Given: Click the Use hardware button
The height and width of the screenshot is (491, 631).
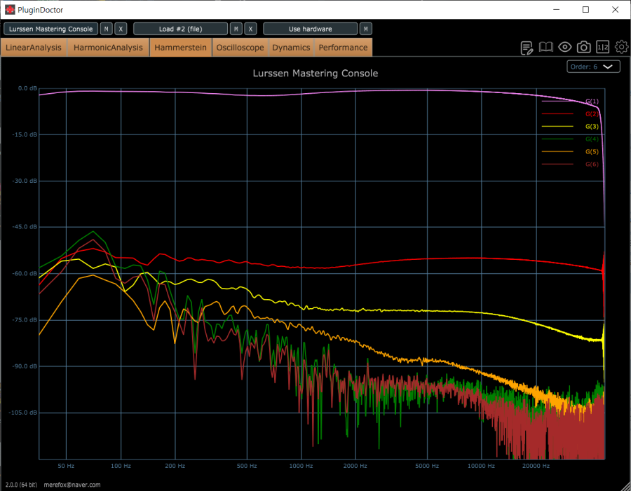Looking at the screenshot, I should pyautogui.click(x=311, y=29).
